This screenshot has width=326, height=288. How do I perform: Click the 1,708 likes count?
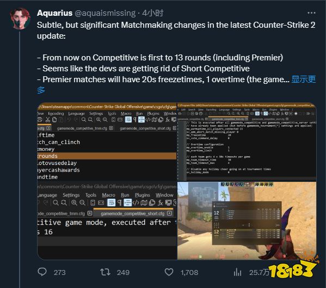click(189, 272)
